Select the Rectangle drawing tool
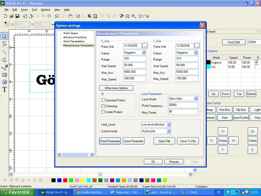The image size is (261, 196). [4, 75]
